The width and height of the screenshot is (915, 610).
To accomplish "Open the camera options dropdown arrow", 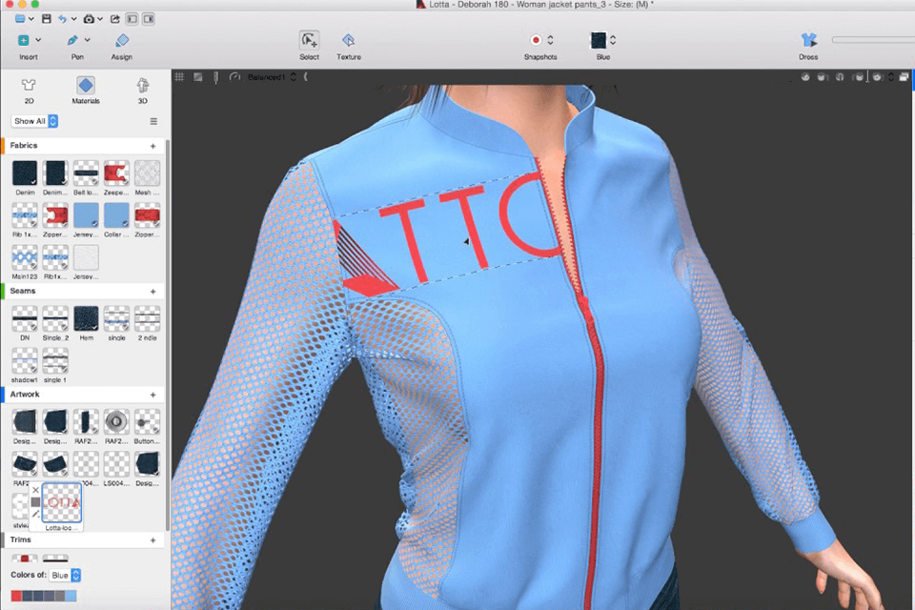I will tap(100, 19).
